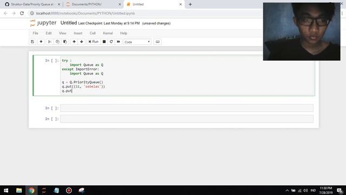Screen dimensions: 346x195
Task: Switch to the Struktur-Data GitHub tab
Action: 32,4
